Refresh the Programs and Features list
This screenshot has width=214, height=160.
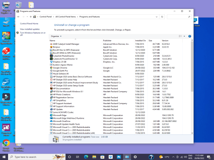(x=162, y=17)
